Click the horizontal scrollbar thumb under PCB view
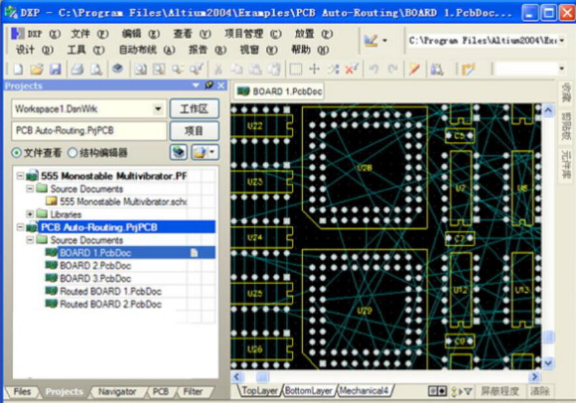Image resolution: width=576 pixels, height=403 pixels. [263, 376]
